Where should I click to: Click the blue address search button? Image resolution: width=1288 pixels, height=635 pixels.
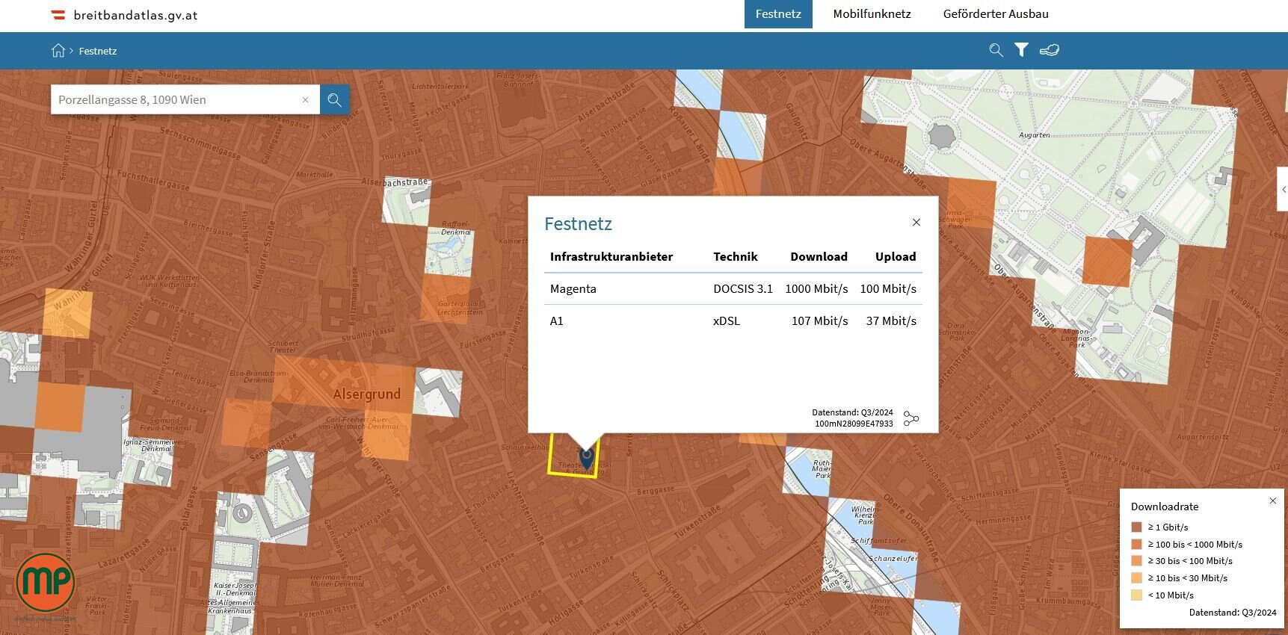pyautogui.click(x=334, y=99)
